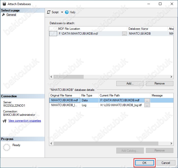
Task: Click Message column header
Action: pos(162,95)
